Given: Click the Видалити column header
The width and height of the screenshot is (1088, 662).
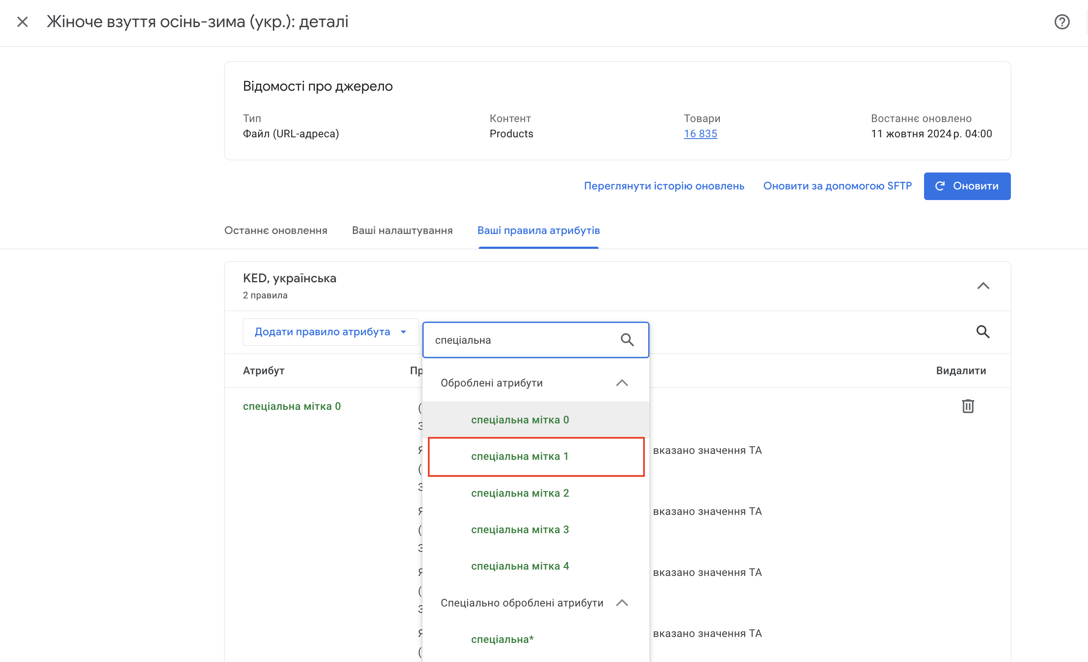Looking at the screenshot, I should [x=961, y=370].
